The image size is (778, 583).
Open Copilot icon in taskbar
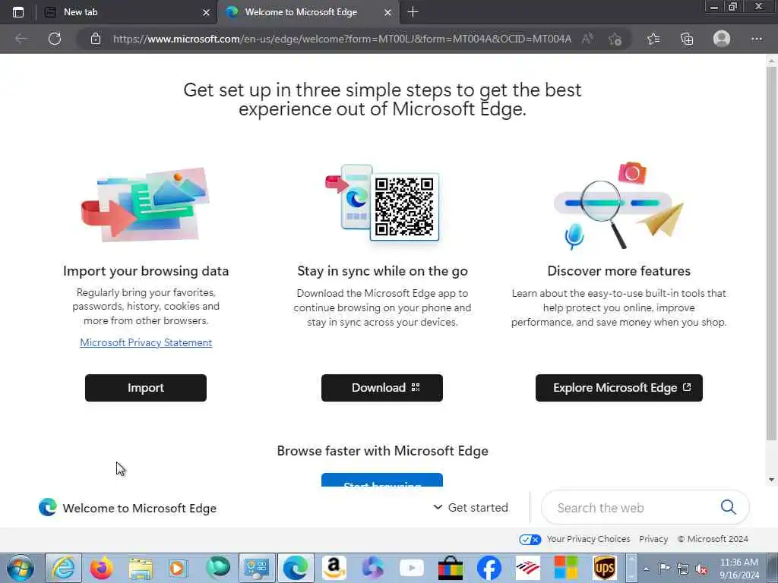[x=372, y=568]
